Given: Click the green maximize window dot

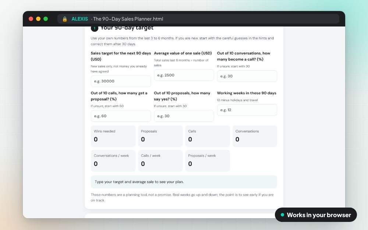Looking at the screenshot, I should pyautogui.click(x=46, y=19).
